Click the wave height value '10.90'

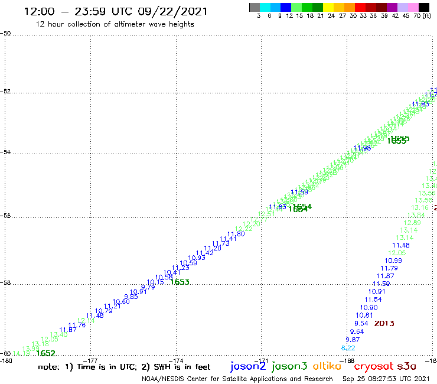pyautogui.click(x=368, y=307)
